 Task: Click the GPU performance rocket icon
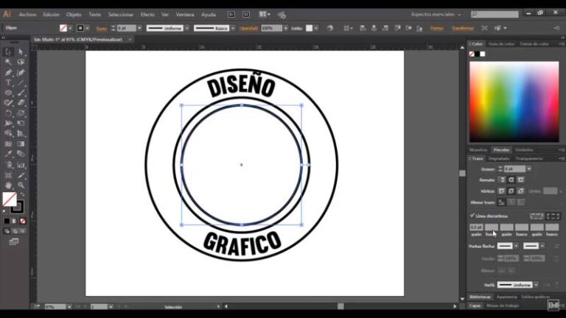[282, 15]
